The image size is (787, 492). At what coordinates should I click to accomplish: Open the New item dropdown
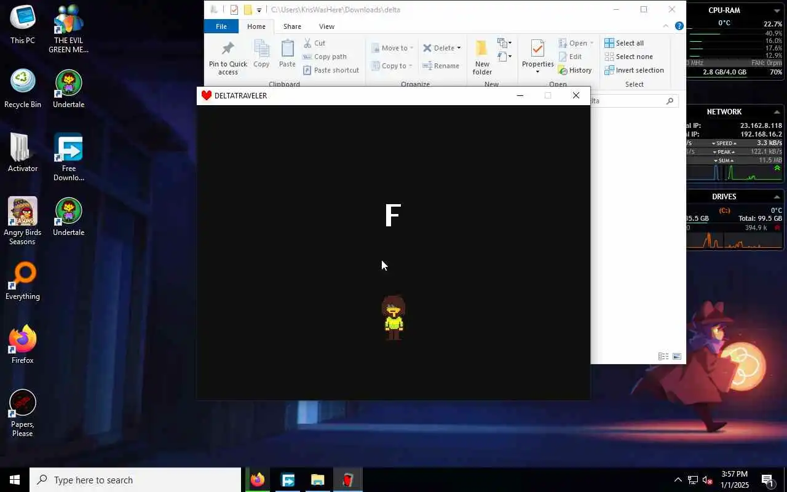[505, 43]
